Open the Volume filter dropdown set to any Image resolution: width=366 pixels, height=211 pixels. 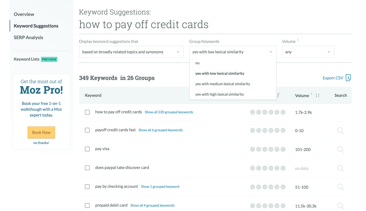(308, 52)
